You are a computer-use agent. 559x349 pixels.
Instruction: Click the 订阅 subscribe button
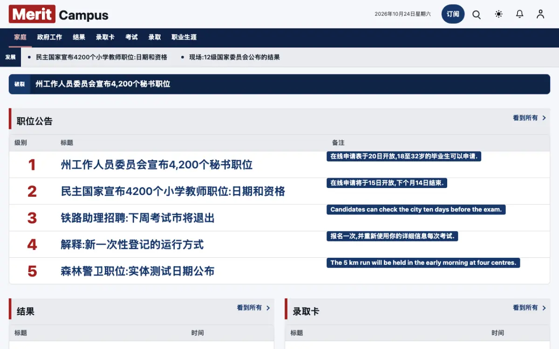coord(453,14)
